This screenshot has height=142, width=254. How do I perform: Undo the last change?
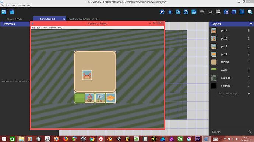click(x=202, y=12)
